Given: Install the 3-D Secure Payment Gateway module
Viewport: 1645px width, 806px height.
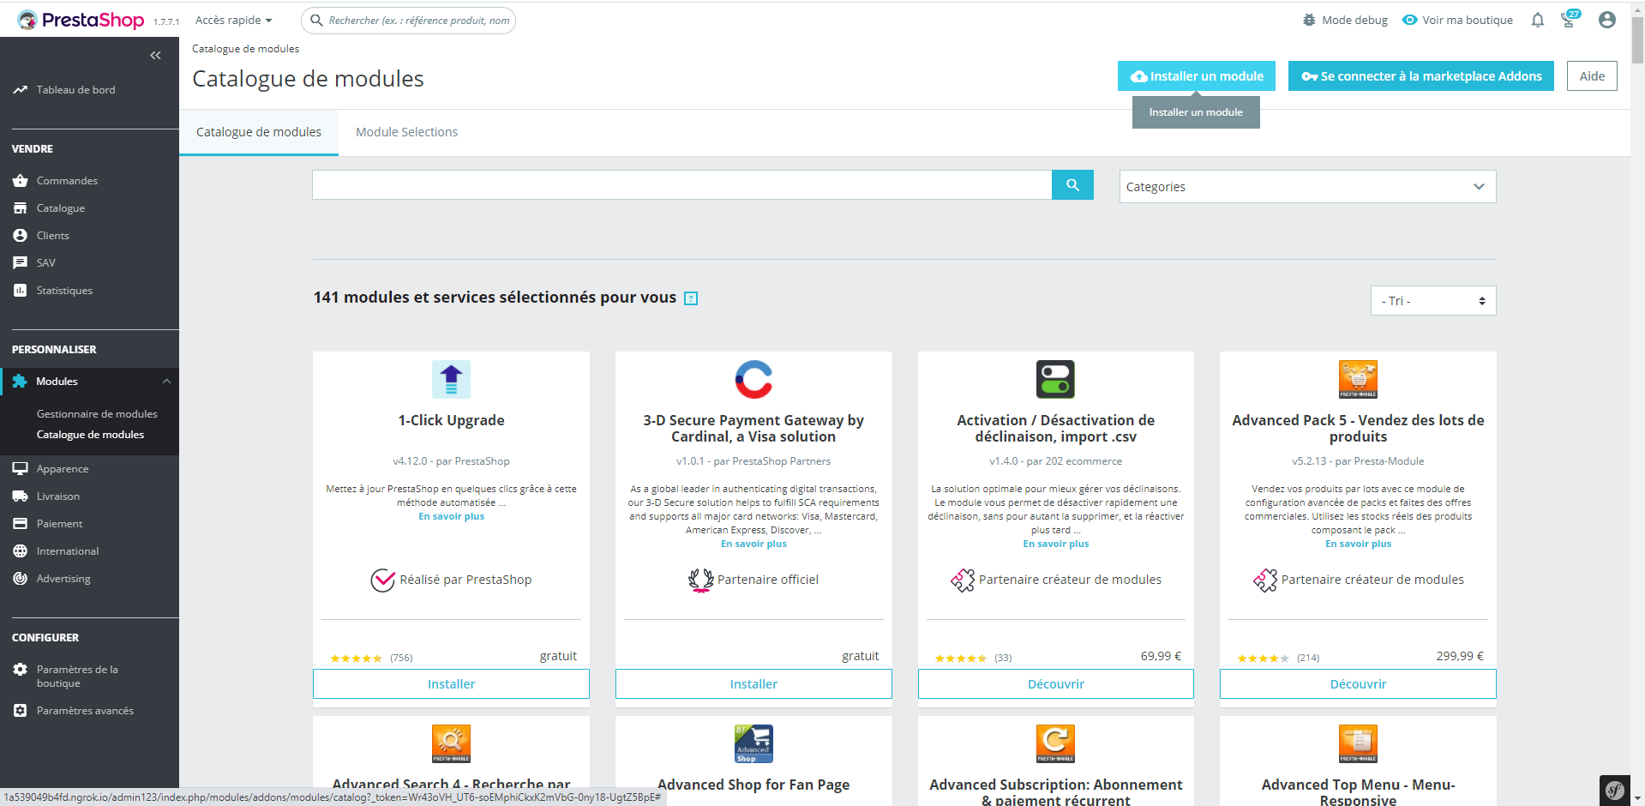Looking at the screenshot, I should (x=753, y=683).
